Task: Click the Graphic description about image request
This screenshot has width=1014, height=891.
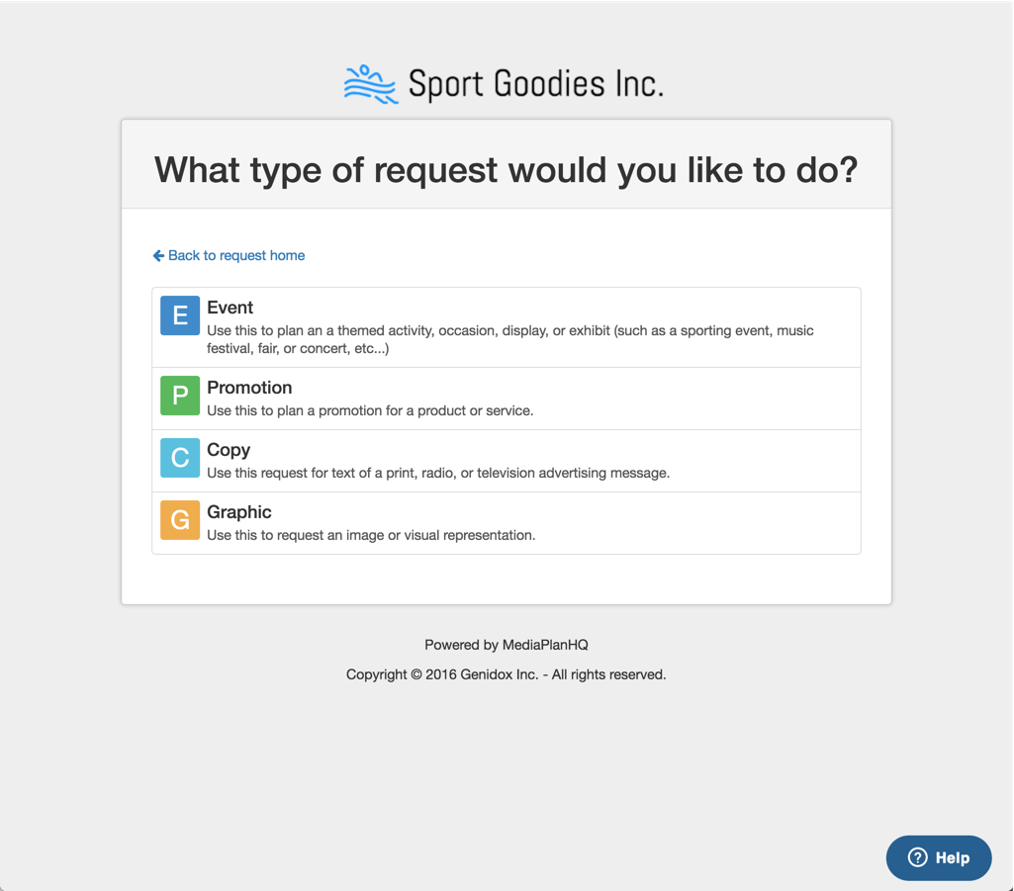Action: pyautogui.click(x=371, y=535)
